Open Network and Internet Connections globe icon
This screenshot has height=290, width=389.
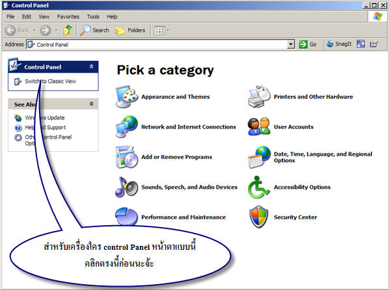point(127,127)
